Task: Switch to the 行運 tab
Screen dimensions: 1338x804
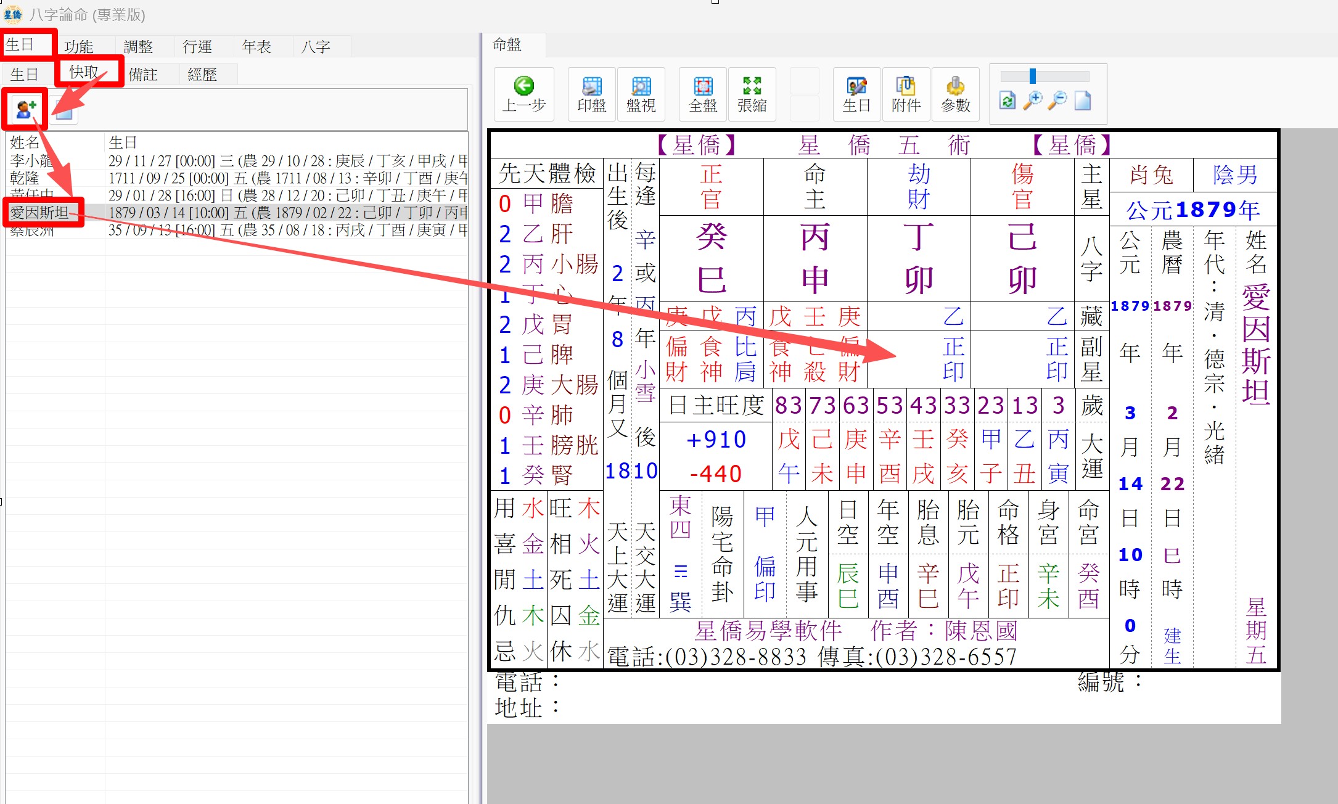Action: [197, 46]
